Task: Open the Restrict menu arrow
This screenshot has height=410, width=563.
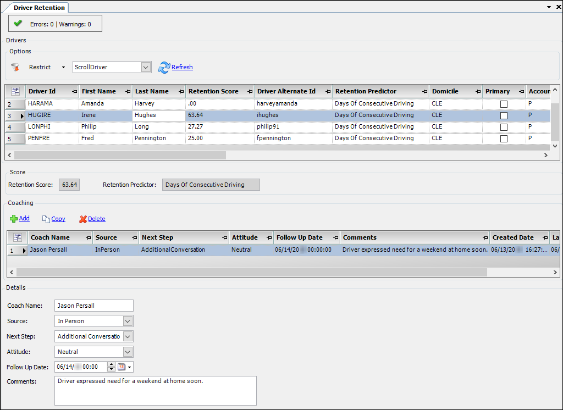Action: pos(63,67)
